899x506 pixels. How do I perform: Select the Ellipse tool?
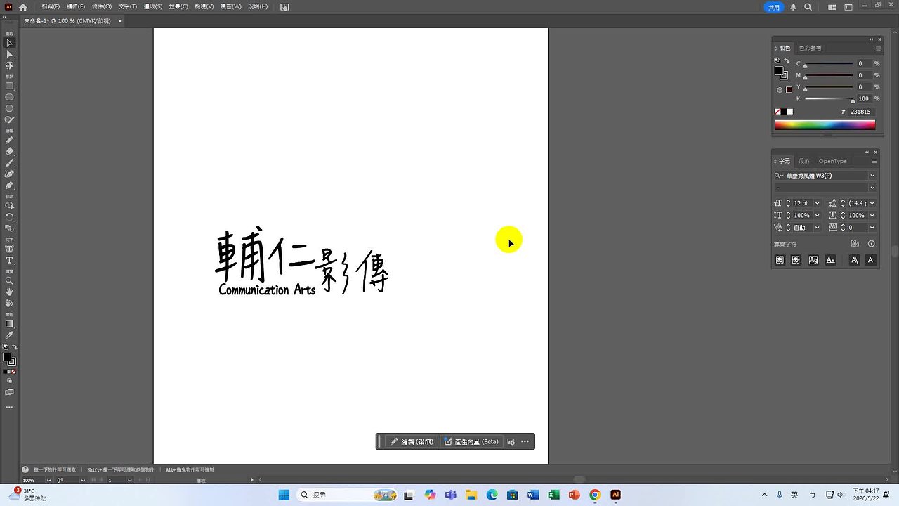[x=10, y=97]
